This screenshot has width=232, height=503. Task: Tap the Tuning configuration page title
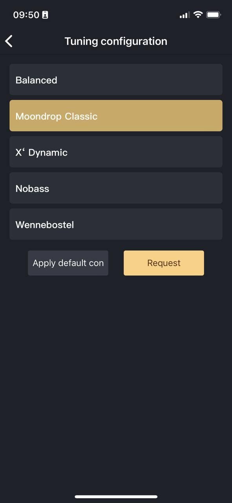coord(116,41)
